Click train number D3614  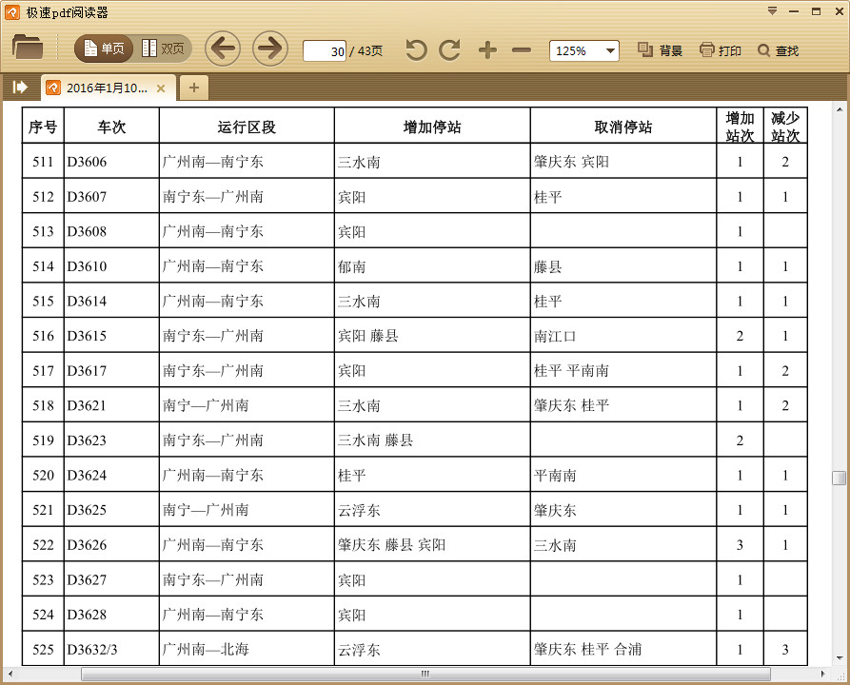(x=87, y=301)
